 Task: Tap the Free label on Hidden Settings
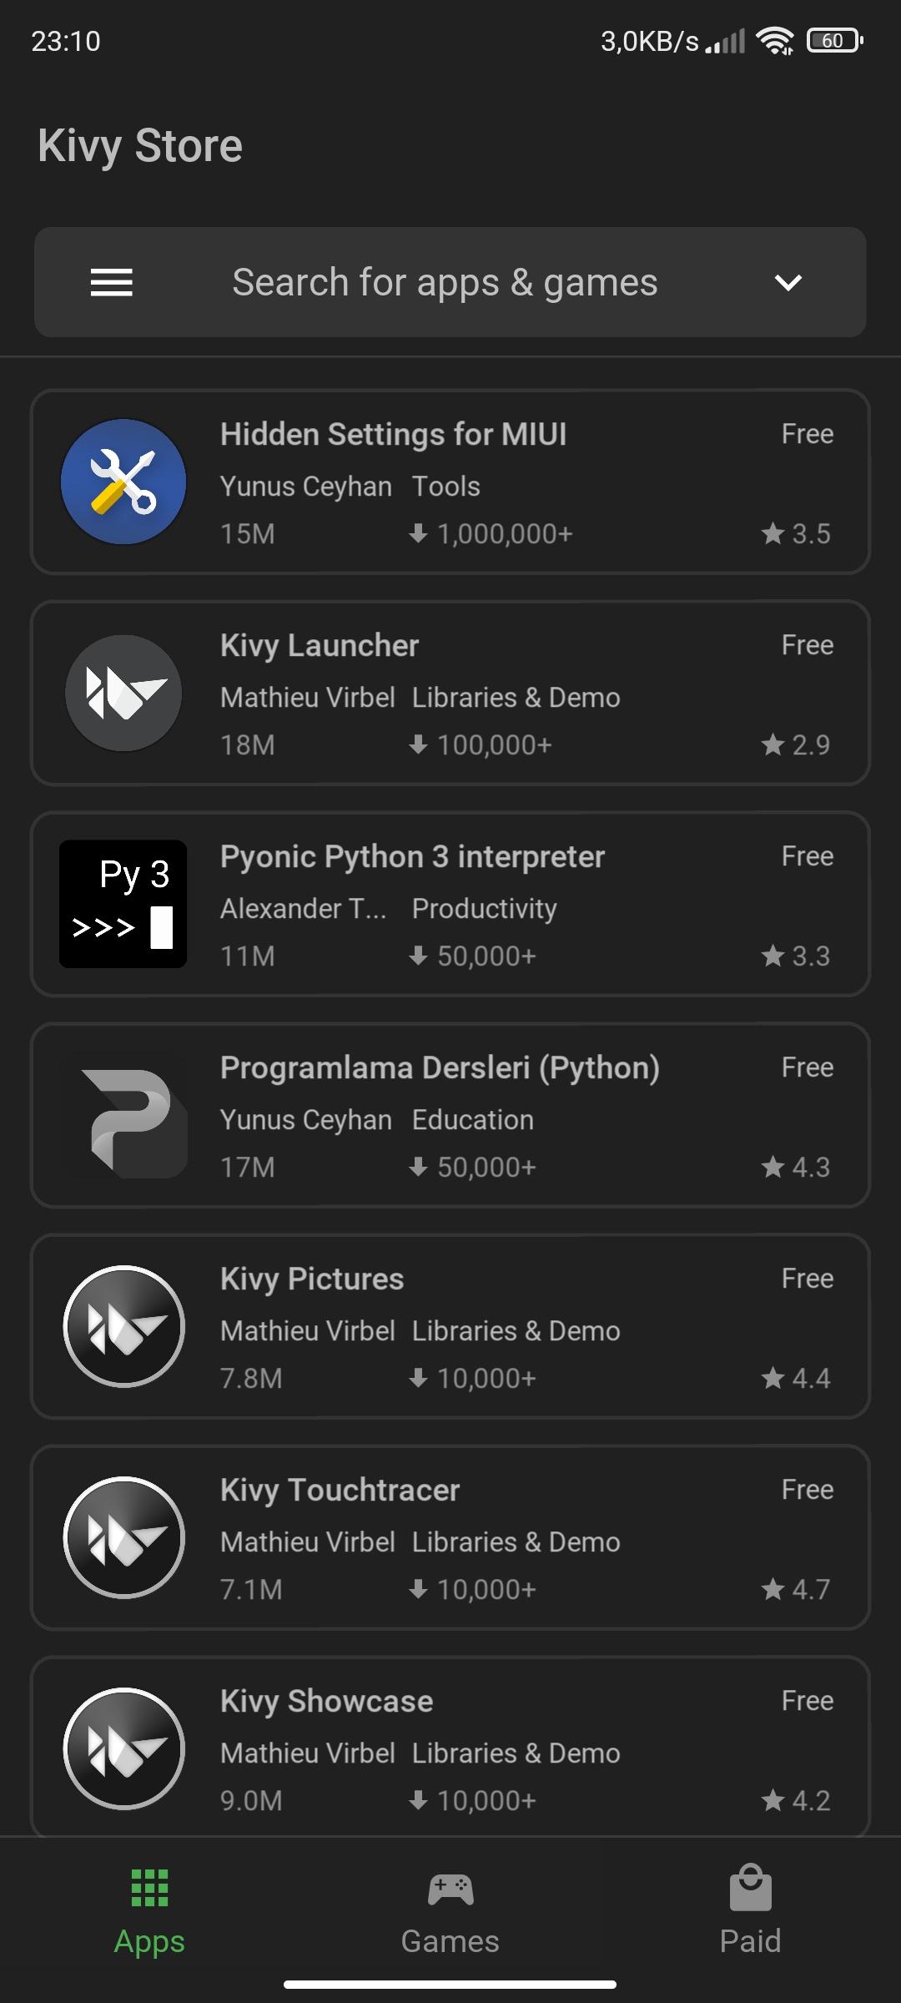[808, 434]
